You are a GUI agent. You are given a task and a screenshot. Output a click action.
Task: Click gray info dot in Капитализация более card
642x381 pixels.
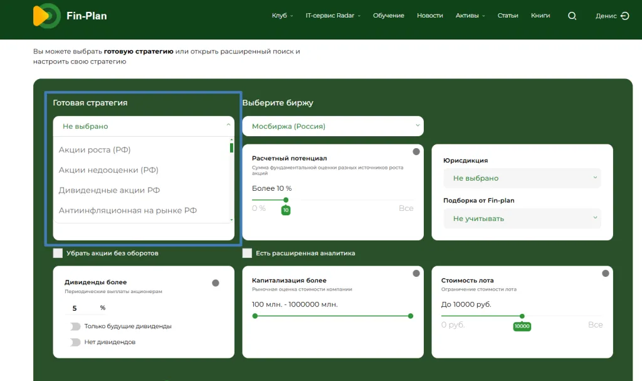(x=416, y=274)
